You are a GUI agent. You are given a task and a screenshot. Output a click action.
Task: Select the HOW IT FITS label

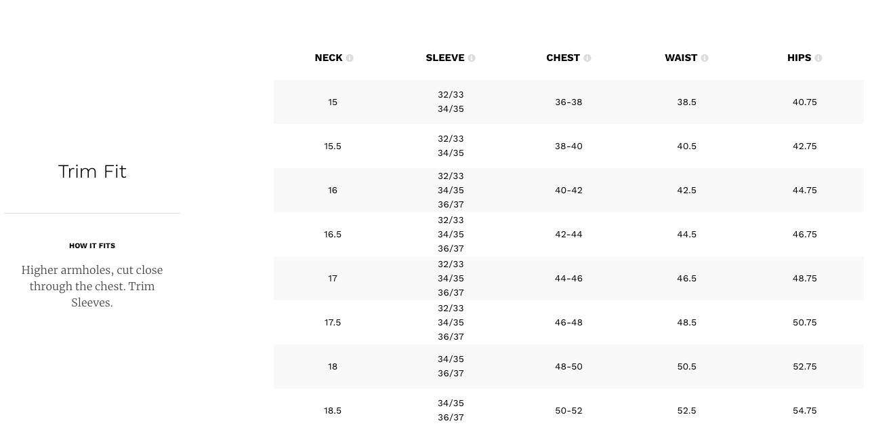coord(92,246)
